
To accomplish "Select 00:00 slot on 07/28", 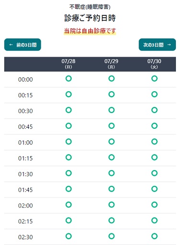I will (69, 79).
